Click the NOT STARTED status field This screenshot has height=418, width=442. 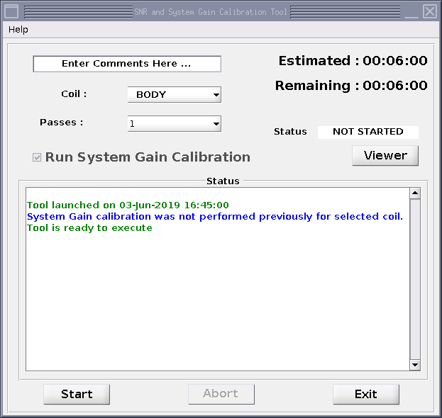368,132
